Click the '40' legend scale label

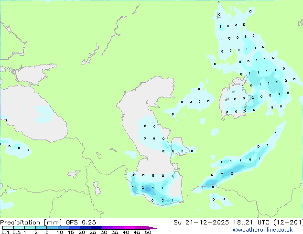(126, 232)
